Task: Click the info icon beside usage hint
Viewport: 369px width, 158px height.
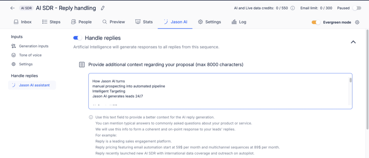Action: point(90,117)
